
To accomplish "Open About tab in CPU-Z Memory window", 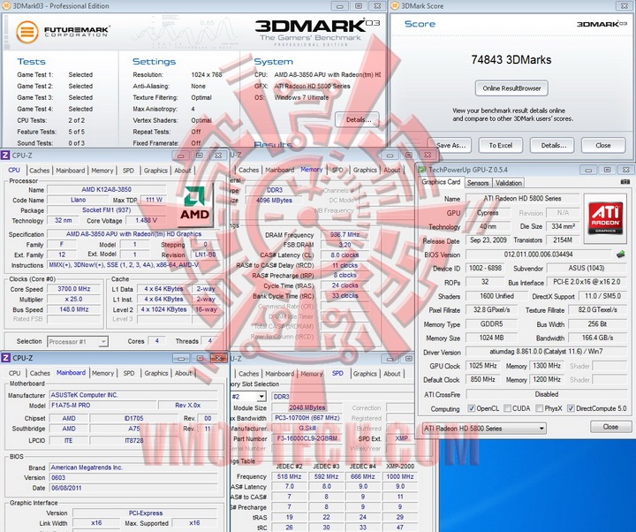I will 392,170.
